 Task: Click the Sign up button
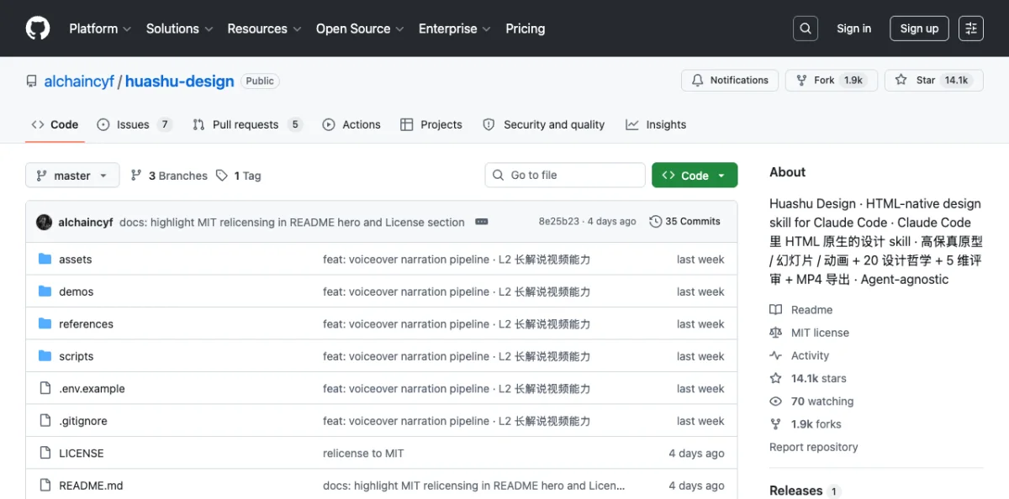[919, 29]
